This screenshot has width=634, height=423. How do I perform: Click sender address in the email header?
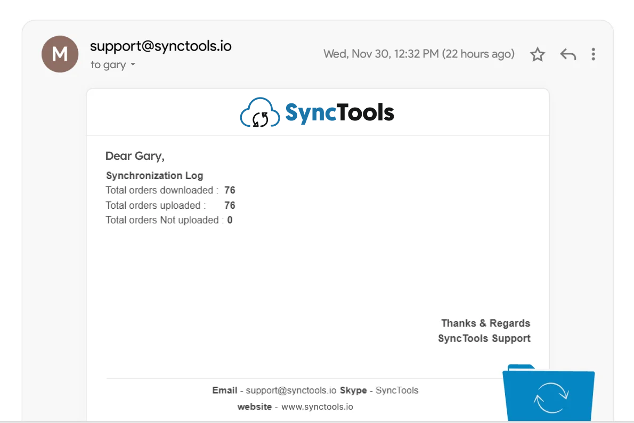[x=160, y=46]
